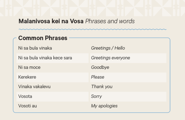Click the 'Sorry' translation cell
Screen dimensions: 185x120
[128, 97]
